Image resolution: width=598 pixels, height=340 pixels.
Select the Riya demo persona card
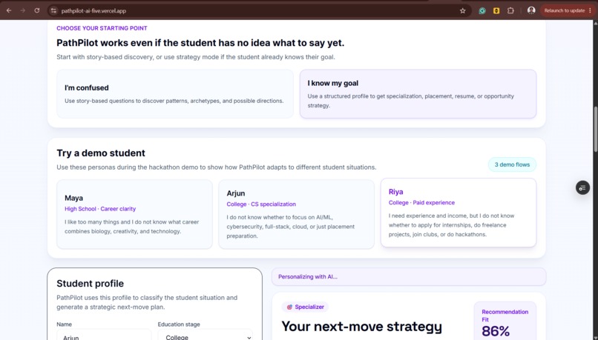(459, 213)
